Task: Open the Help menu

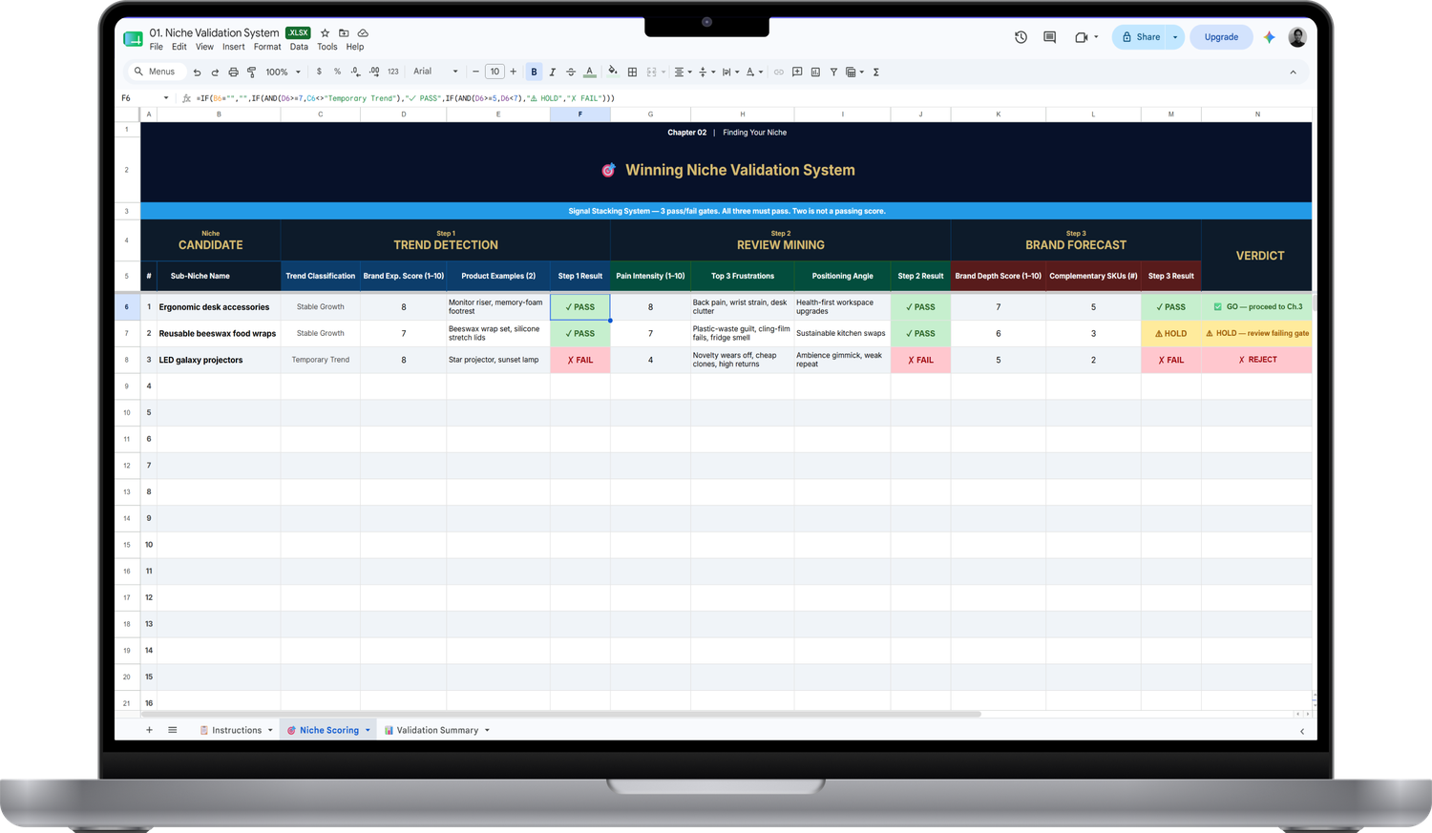Action: click(355, 47)
